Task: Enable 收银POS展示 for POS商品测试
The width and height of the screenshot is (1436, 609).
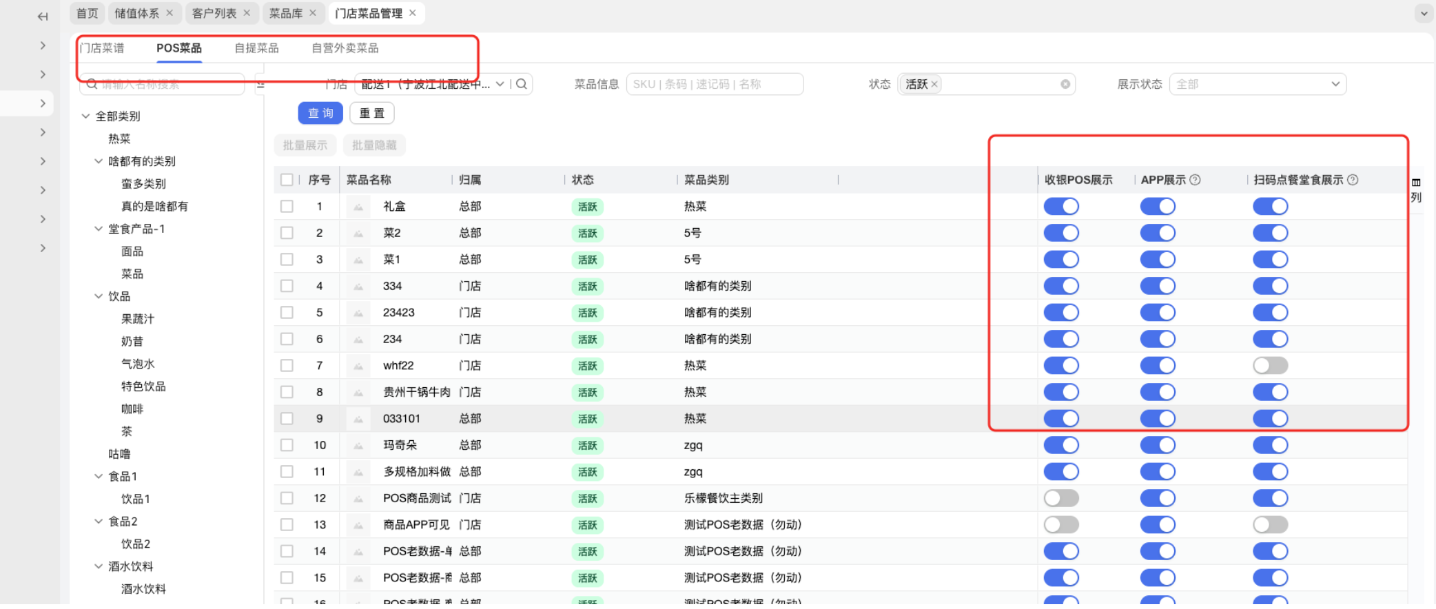Action: click(1061, 498)
